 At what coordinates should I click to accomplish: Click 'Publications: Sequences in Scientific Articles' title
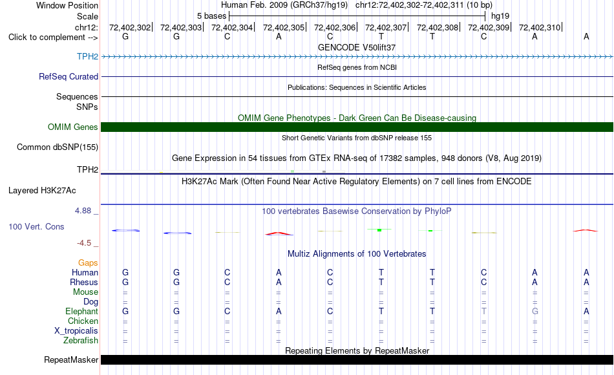pyautogui.click(x=357, y=87)
